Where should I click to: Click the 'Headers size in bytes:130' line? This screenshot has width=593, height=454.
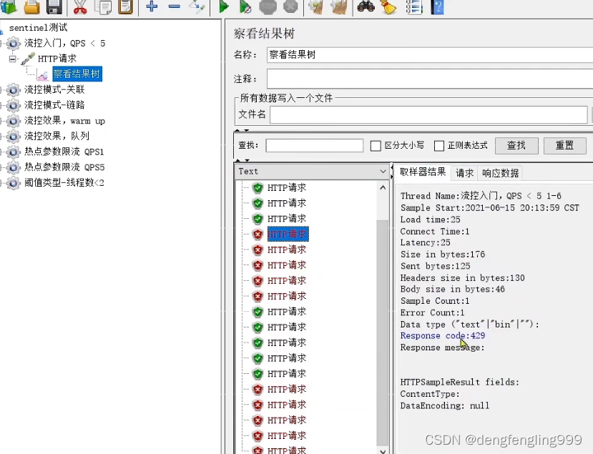(463, 278)
